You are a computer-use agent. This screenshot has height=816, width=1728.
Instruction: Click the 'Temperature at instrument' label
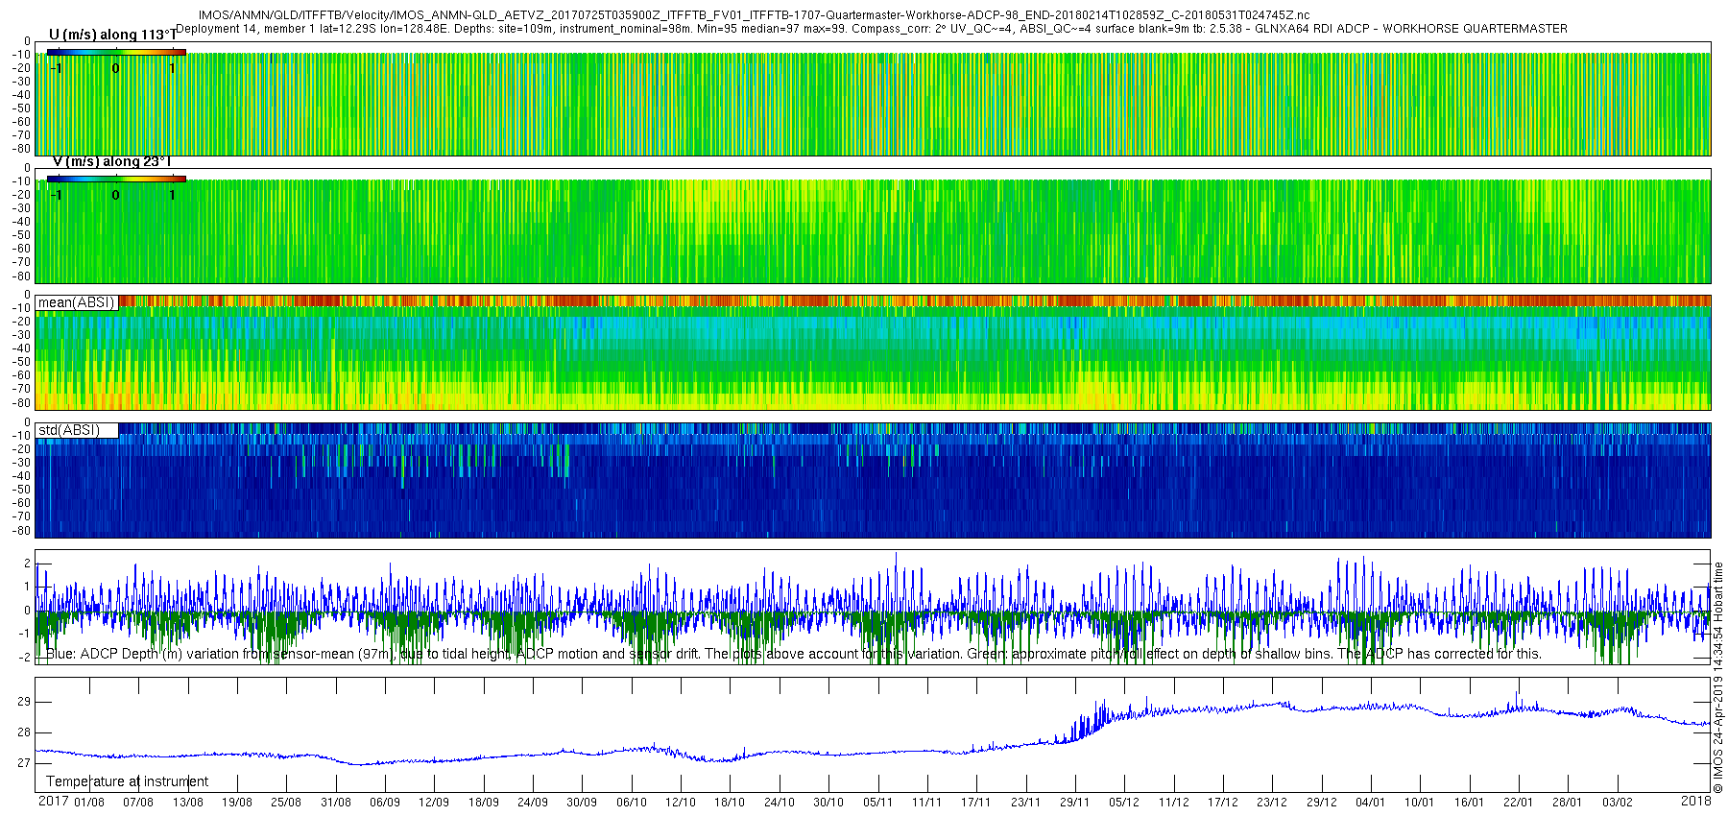point(128,781)
